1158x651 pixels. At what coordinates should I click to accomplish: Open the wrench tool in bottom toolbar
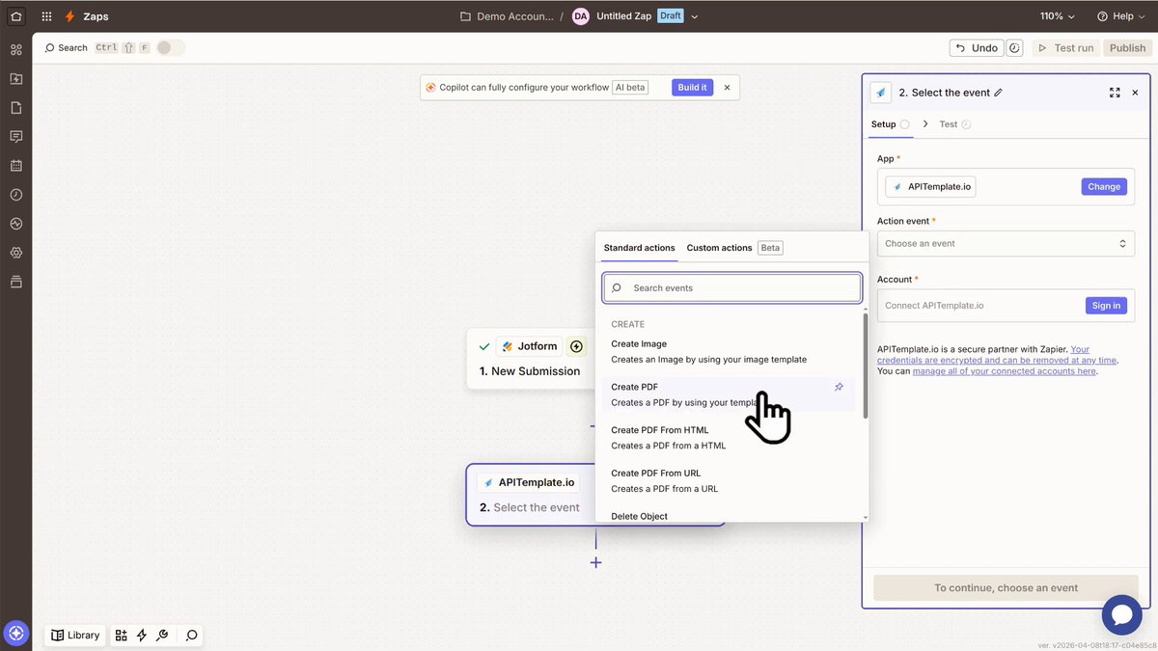point(162,636)
